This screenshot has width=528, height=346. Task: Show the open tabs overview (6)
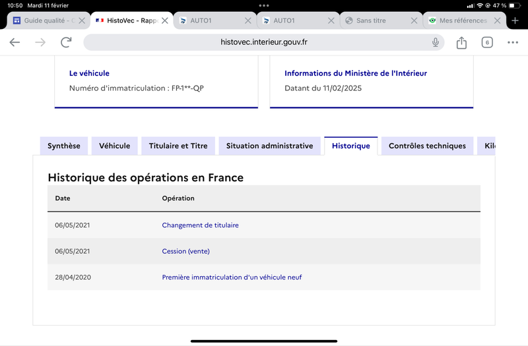pos(487,42)
